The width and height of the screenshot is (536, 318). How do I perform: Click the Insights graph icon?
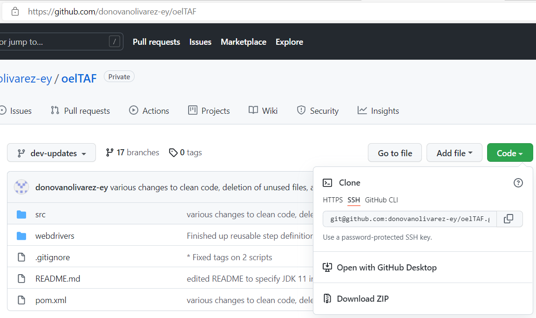[x=362, y=110]
